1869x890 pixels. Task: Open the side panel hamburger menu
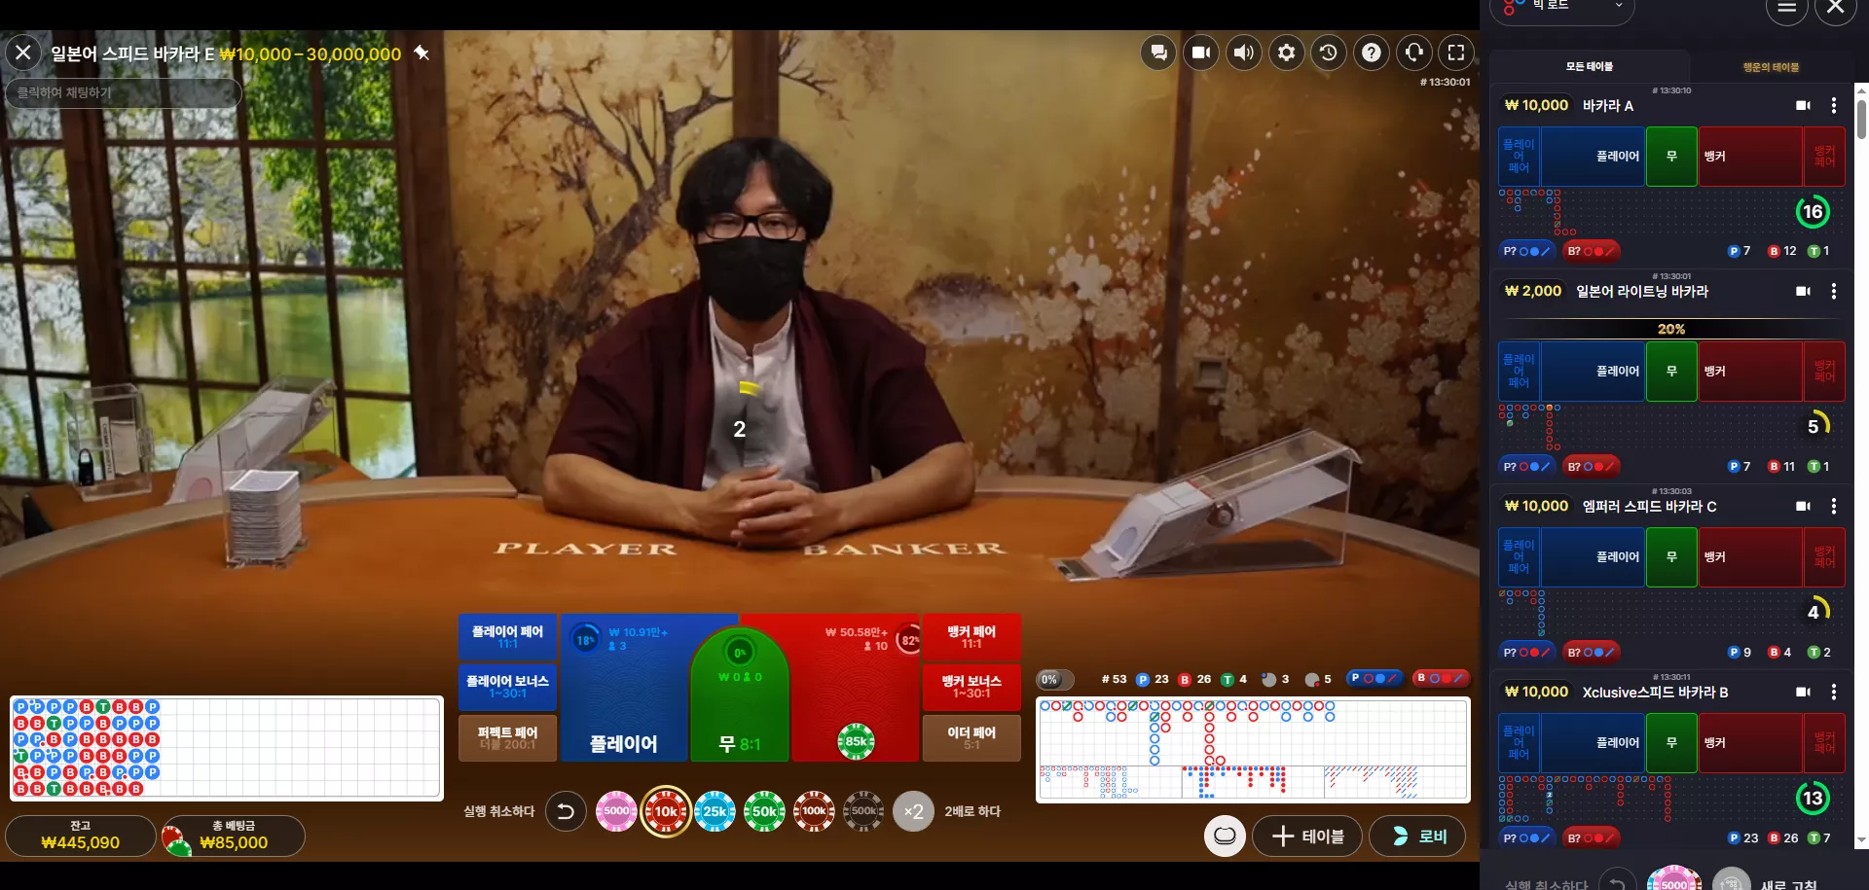[x=1787, y=9]
